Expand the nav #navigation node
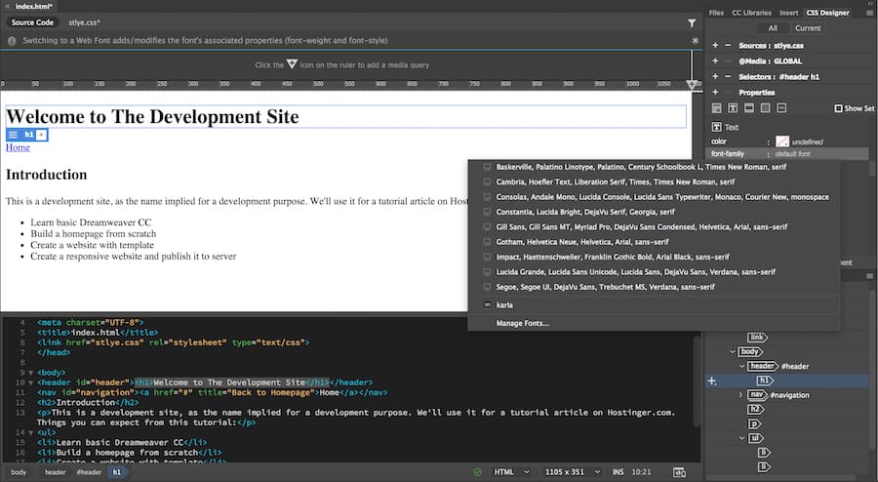This screenshot has width=878, height=482. click(x=740, y=394)
